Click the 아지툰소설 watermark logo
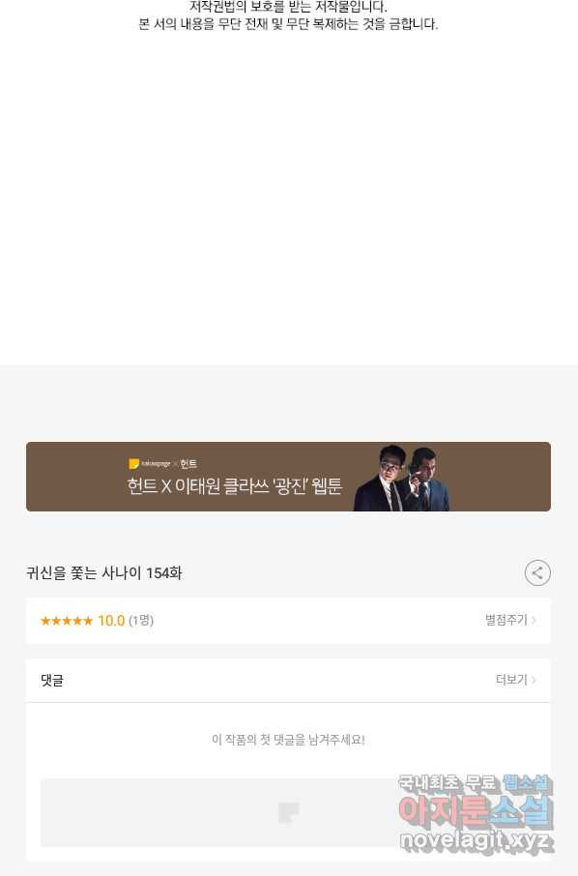The image size is (578, 876). click(476, 810)
